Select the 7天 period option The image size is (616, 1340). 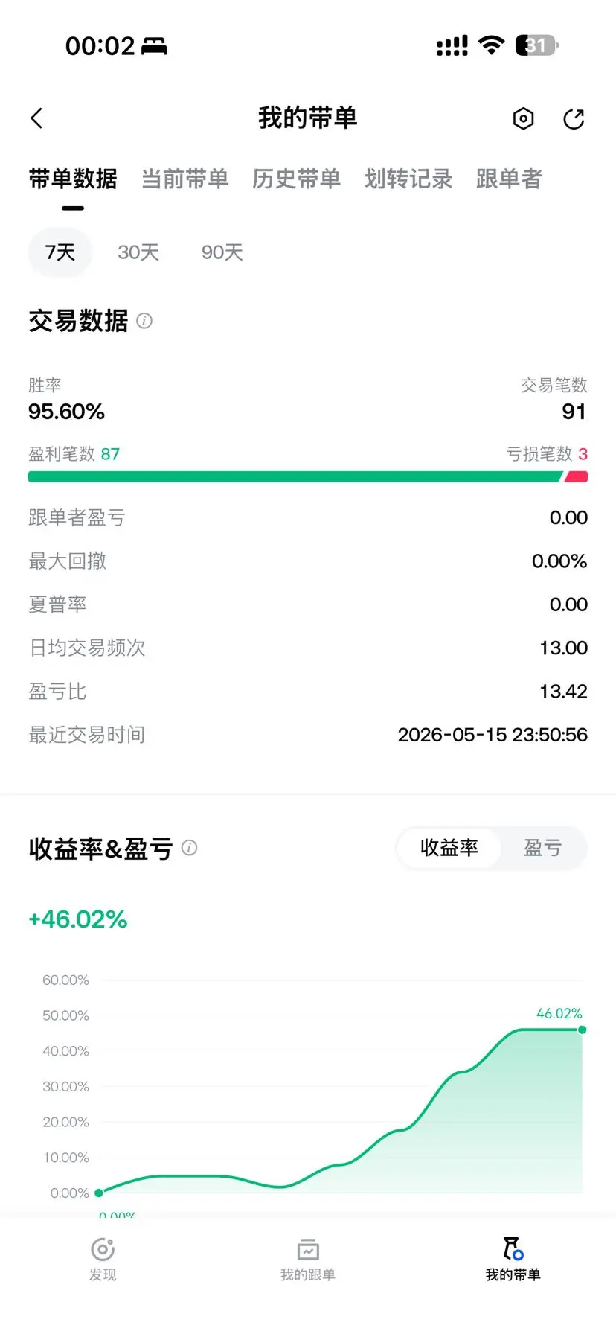pos(60,252)
